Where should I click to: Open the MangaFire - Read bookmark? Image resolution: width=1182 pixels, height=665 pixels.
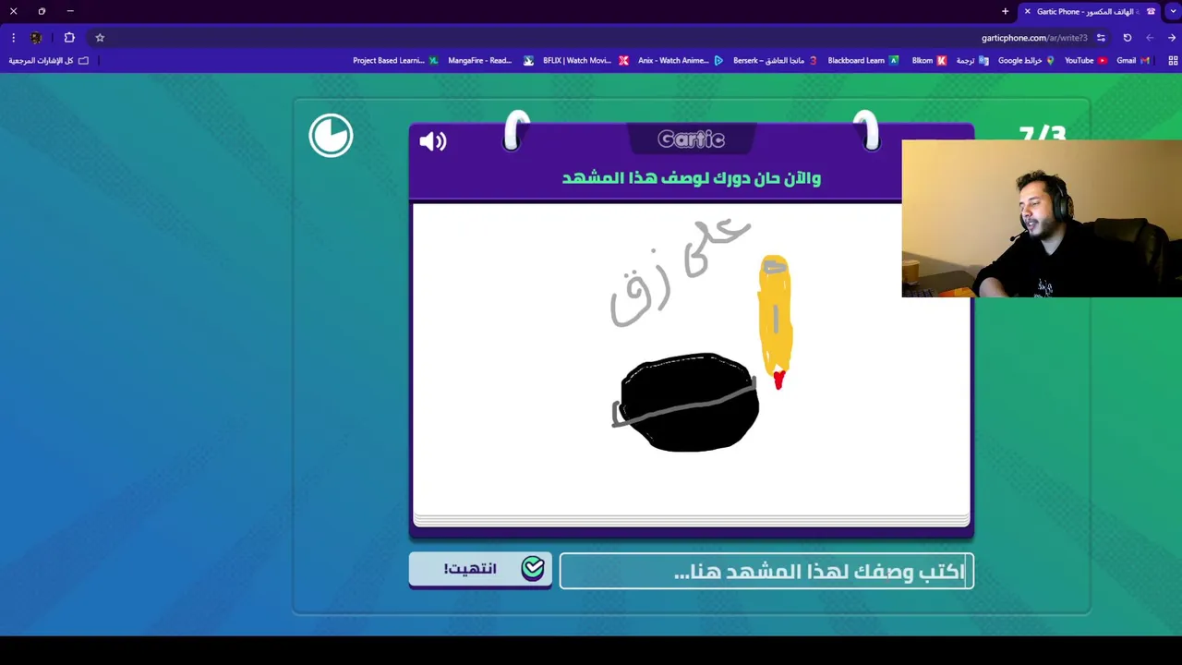[x=490, y=61]
